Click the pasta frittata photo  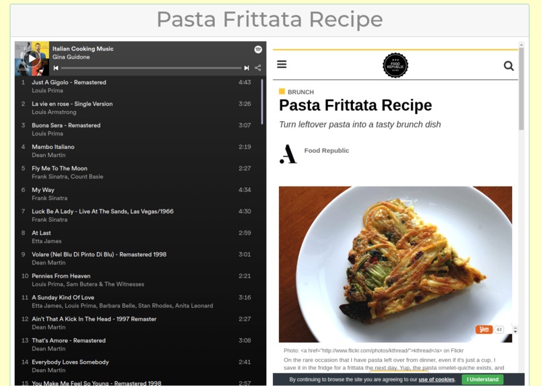395,264
